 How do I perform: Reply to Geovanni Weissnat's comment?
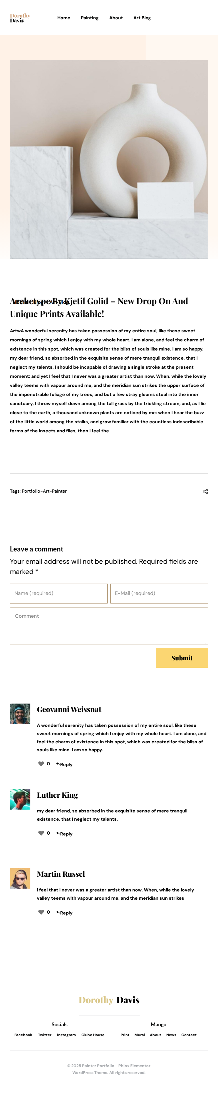65,765
